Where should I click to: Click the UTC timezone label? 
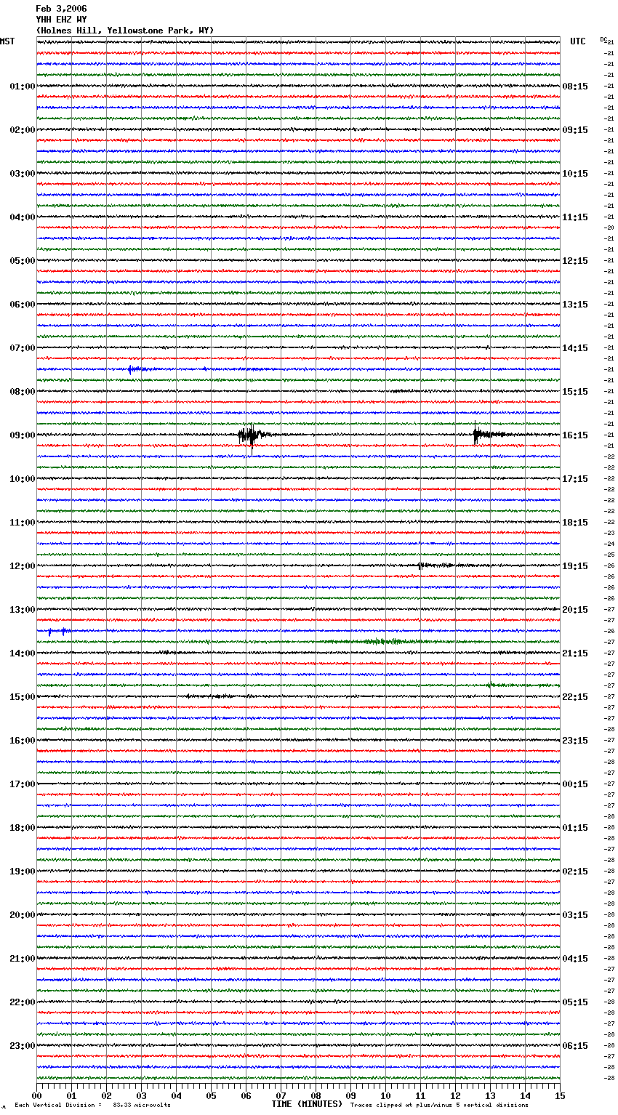pyautogui.click(x=577, y=41)
